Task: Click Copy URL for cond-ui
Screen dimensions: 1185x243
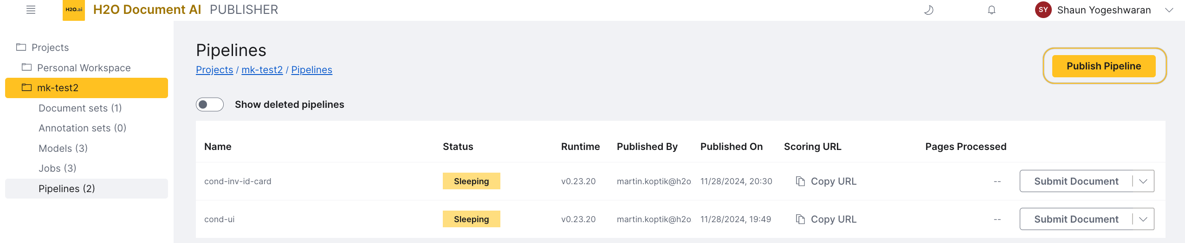Action: click(834, 219)
